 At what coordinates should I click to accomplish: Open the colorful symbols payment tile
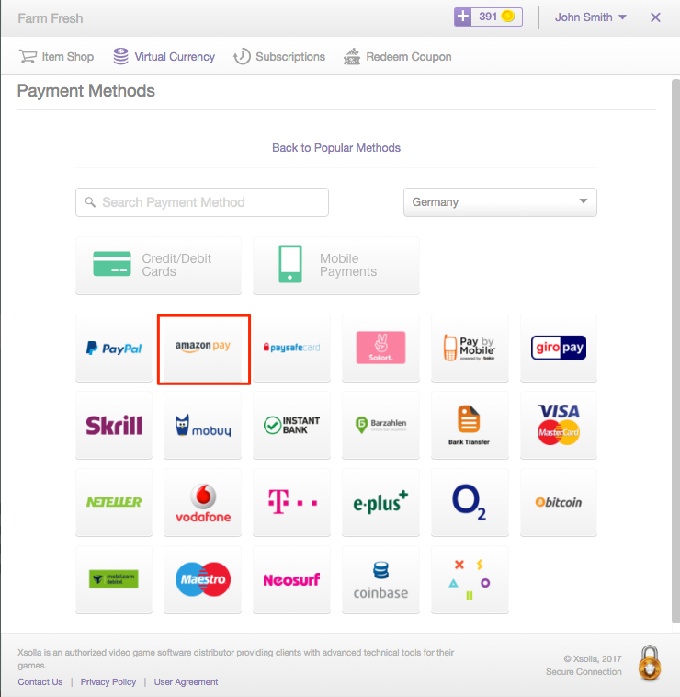tap(470, 579)
